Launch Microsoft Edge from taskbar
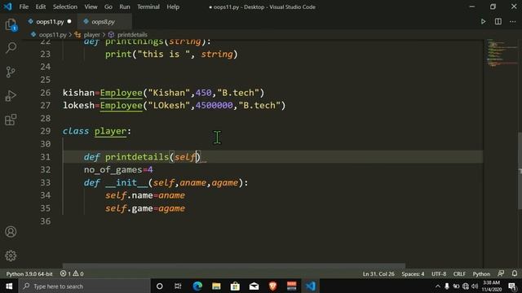 tap(197, 286)
